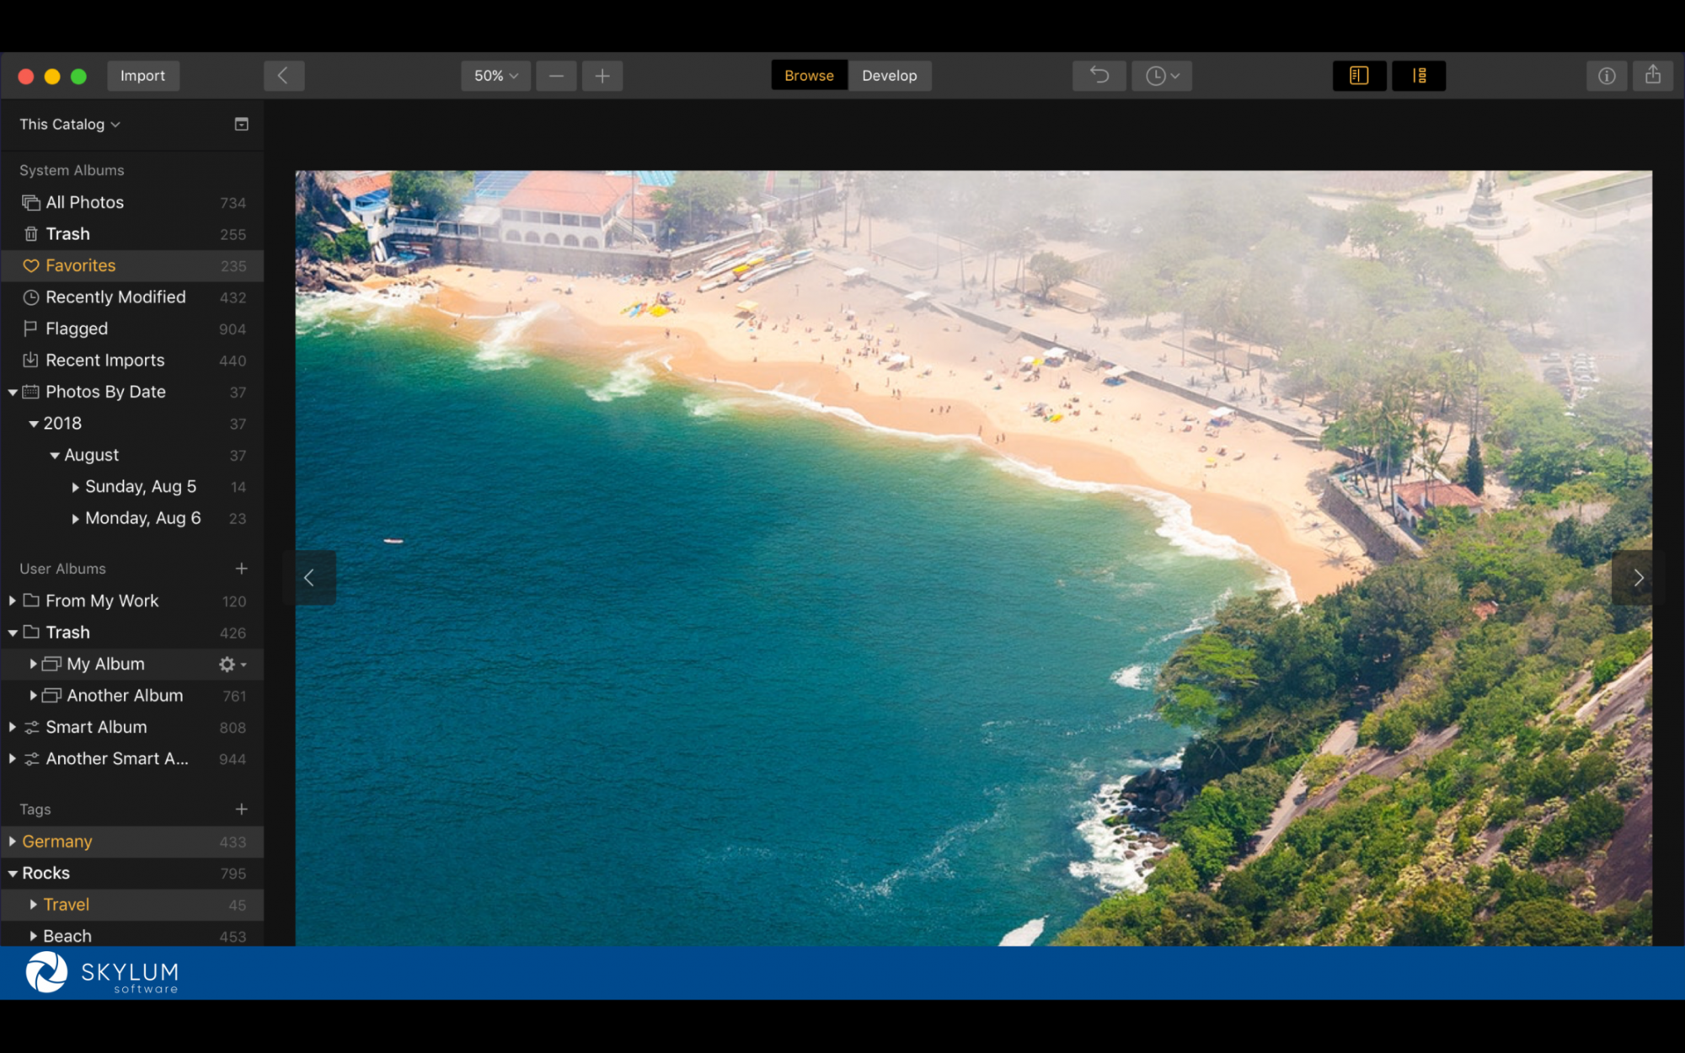This screenshot has width=1685, height=1053.
Task: Click the history/versions clock icon
Action: [1158, 75]
